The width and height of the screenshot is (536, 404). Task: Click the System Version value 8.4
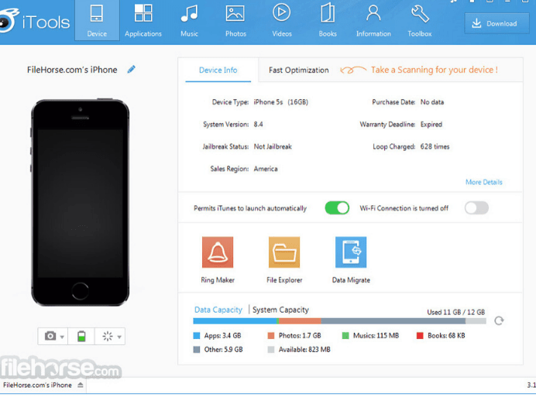(259, 125)
